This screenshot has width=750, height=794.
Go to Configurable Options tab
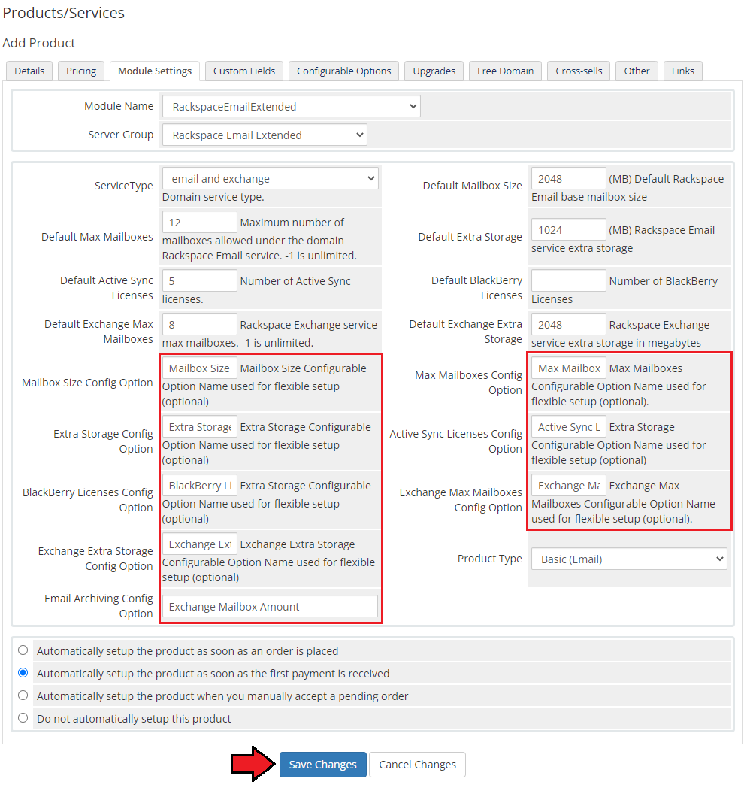tap(344, 71)
